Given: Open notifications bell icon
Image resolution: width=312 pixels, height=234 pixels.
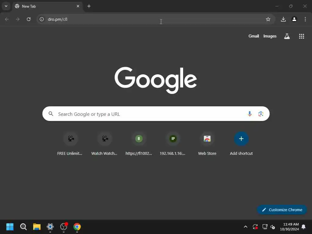Looking at the screenshot, I should pos(304,227).
